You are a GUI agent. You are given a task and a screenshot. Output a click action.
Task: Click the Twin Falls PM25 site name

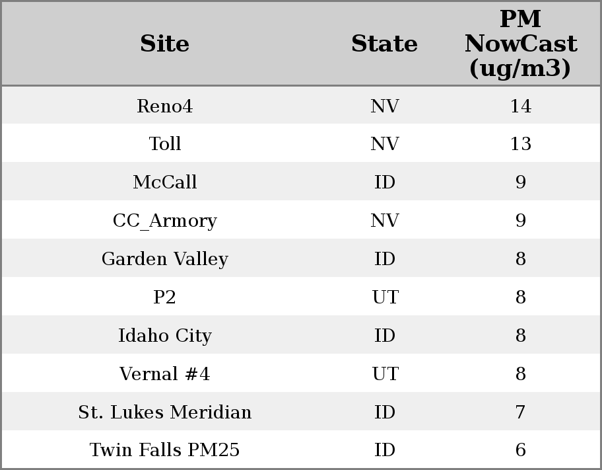tap(164, 450)
